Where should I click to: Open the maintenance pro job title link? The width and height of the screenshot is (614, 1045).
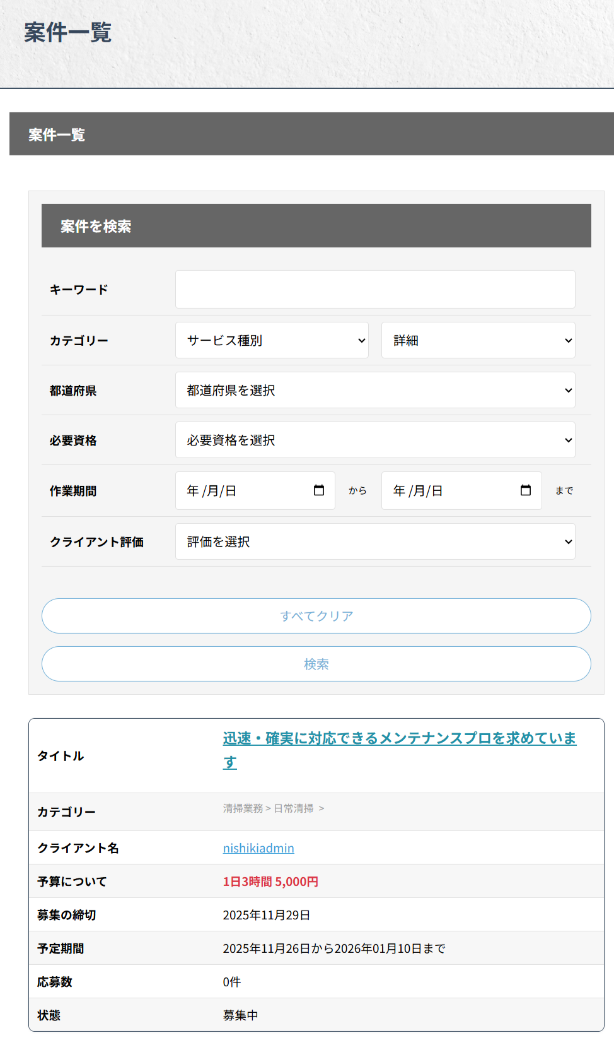tap(399, 738)
